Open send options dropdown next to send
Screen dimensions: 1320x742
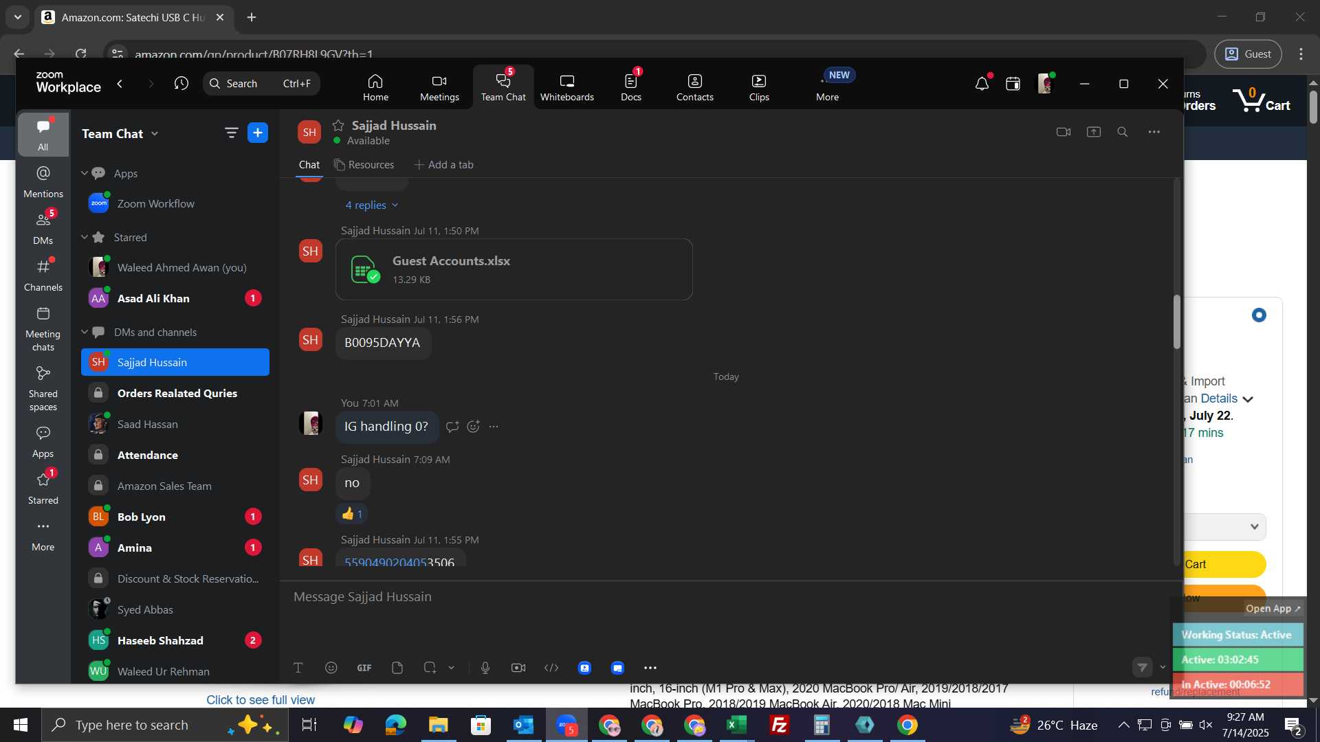coord(1163,667)
